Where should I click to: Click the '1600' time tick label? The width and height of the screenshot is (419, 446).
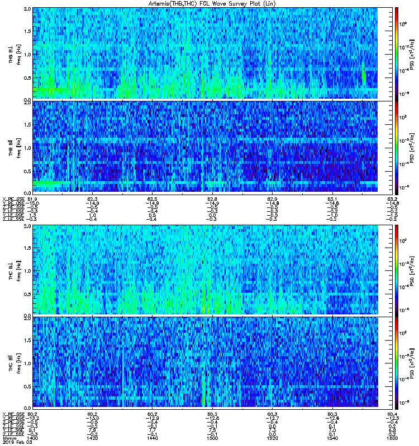point(393,438)
